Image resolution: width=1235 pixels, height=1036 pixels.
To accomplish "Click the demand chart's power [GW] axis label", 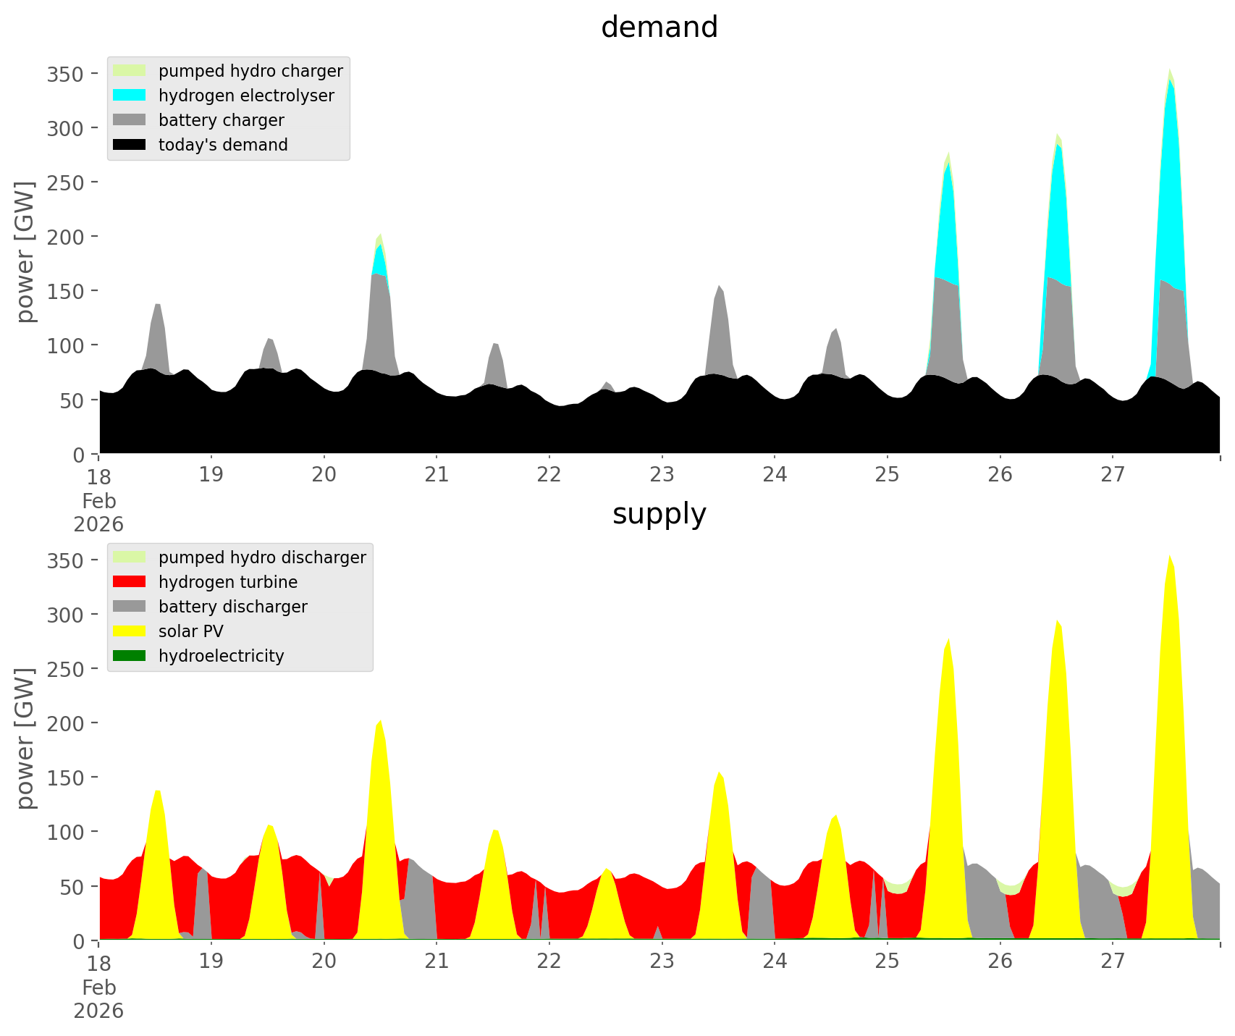I will (x=25, y=252).
